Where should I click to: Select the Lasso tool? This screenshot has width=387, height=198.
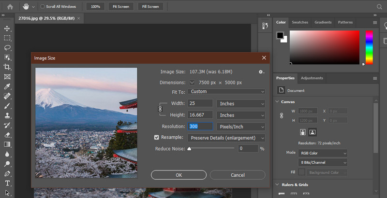point(7,48)
